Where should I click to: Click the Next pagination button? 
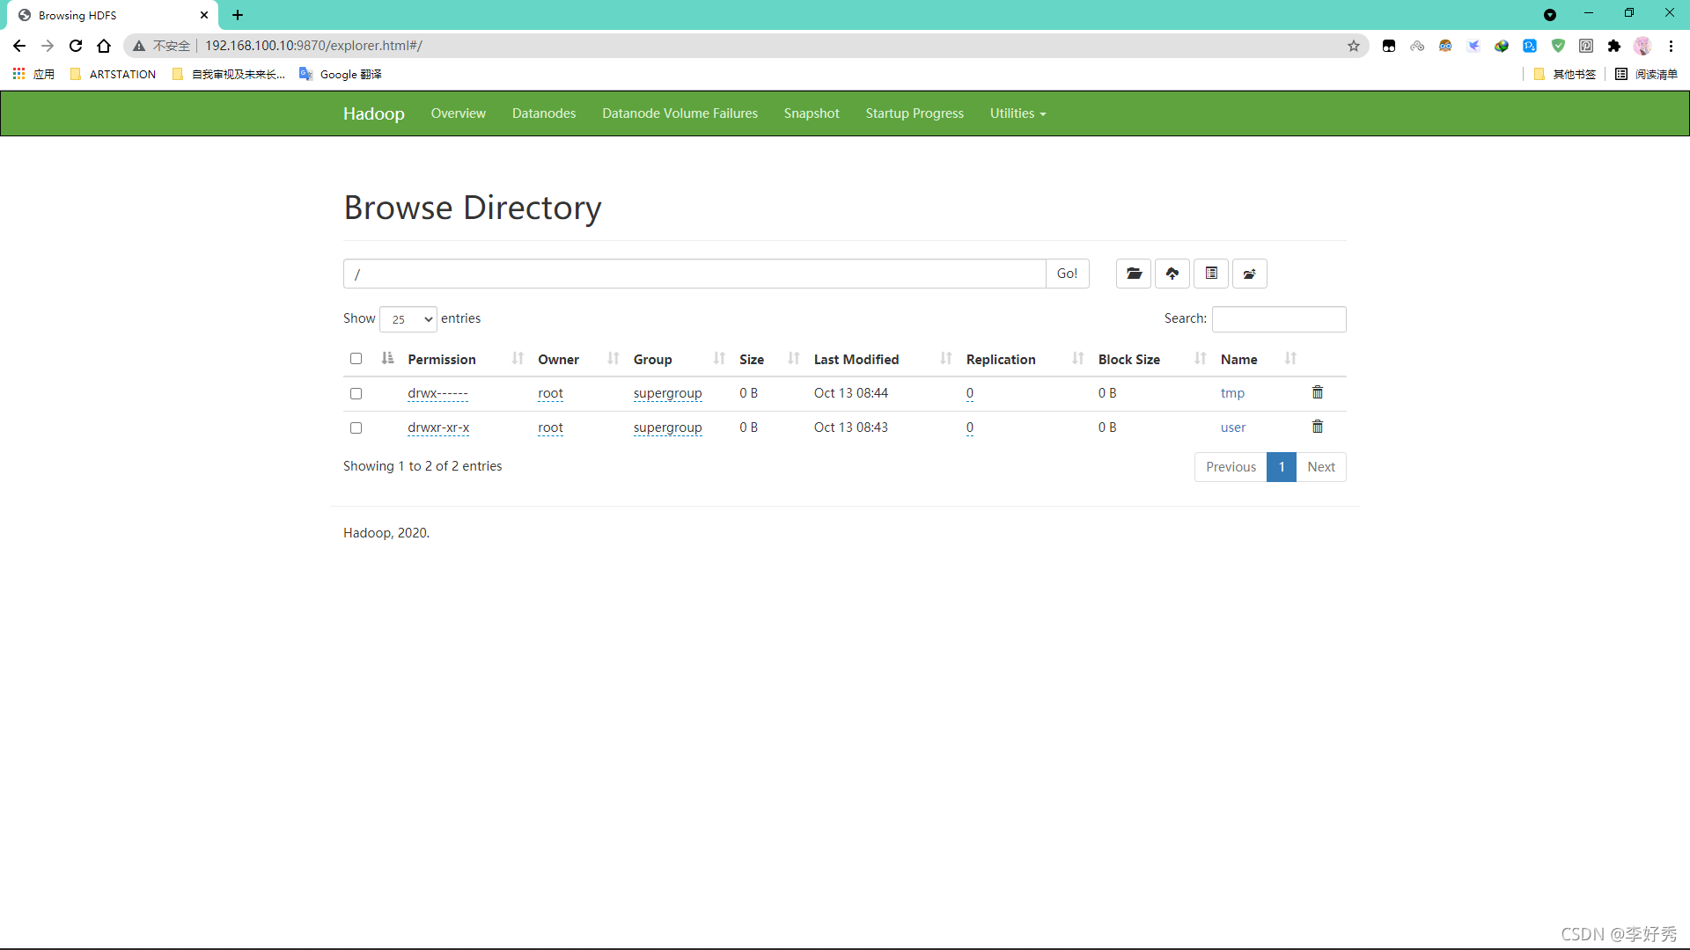pos(1321,466)
